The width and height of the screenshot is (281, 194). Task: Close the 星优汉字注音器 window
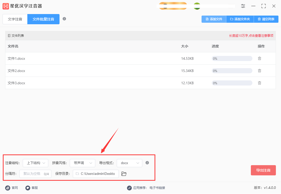274,6
